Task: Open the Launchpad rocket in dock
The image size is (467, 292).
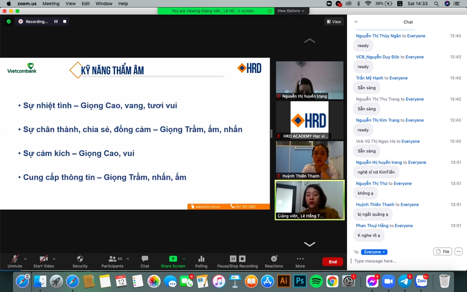Action: click(x=56, y=281)
